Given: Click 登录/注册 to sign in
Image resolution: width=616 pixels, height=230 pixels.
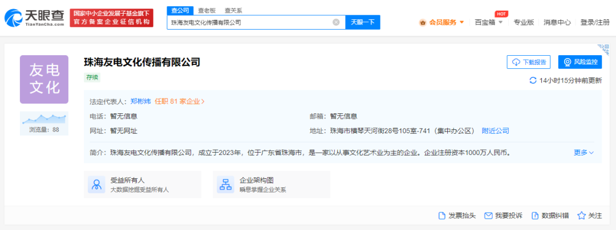Looking at the screenshot, I should (595, 22).
